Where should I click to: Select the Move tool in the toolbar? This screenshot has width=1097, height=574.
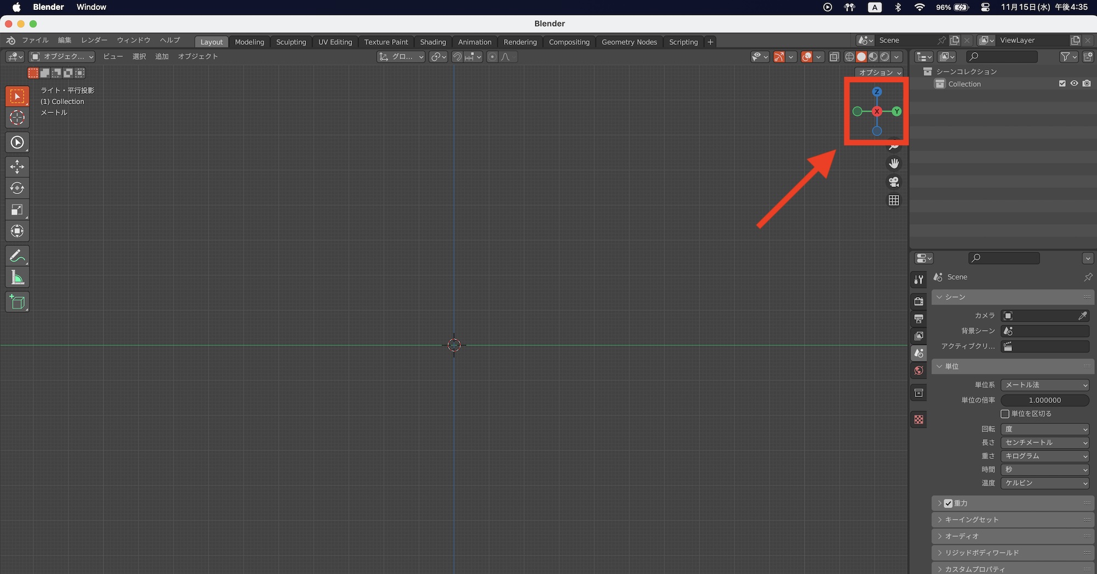click(x=17, y=167)
